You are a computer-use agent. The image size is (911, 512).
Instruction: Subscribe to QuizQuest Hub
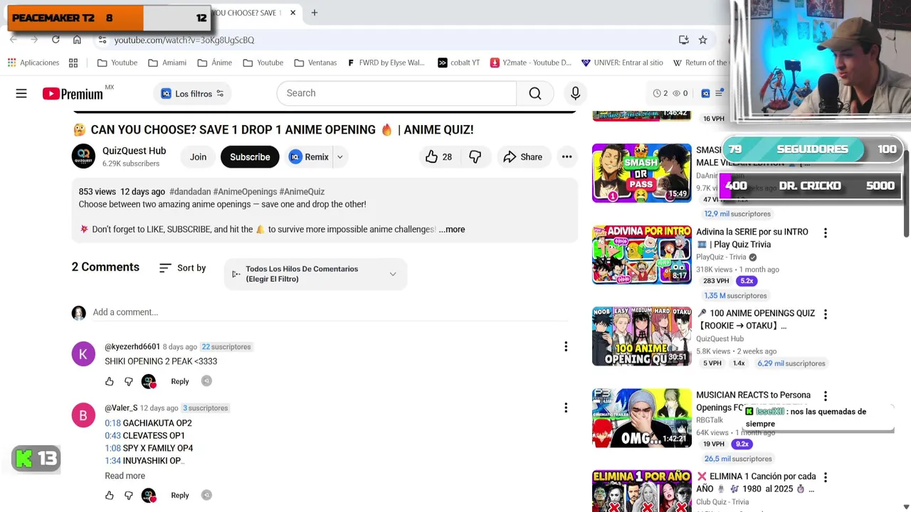coord(250,157)
